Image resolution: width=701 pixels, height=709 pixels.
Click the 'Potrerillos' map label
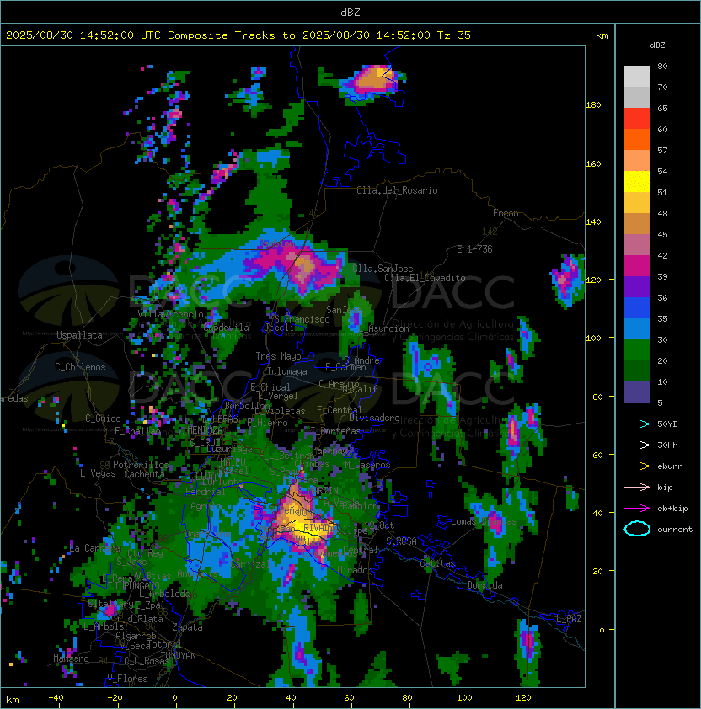pos(141,465)
